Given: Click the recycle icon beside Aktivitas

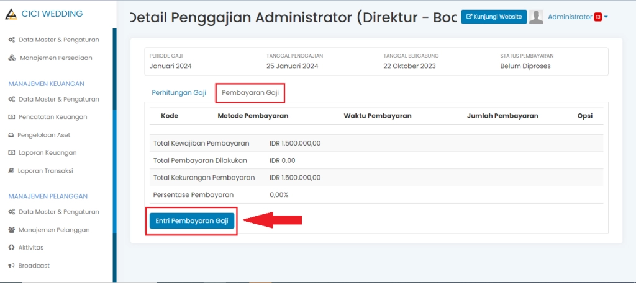Looking at the screenshot, I should [x=11, y=248].
